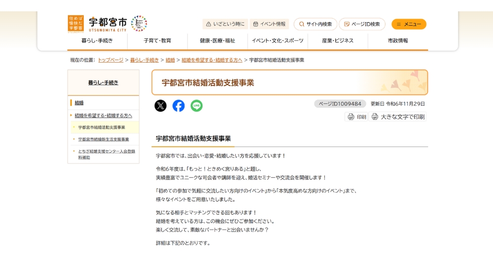Open sidebar 結婚 section
493x266 pixels.
coord(79,103)
